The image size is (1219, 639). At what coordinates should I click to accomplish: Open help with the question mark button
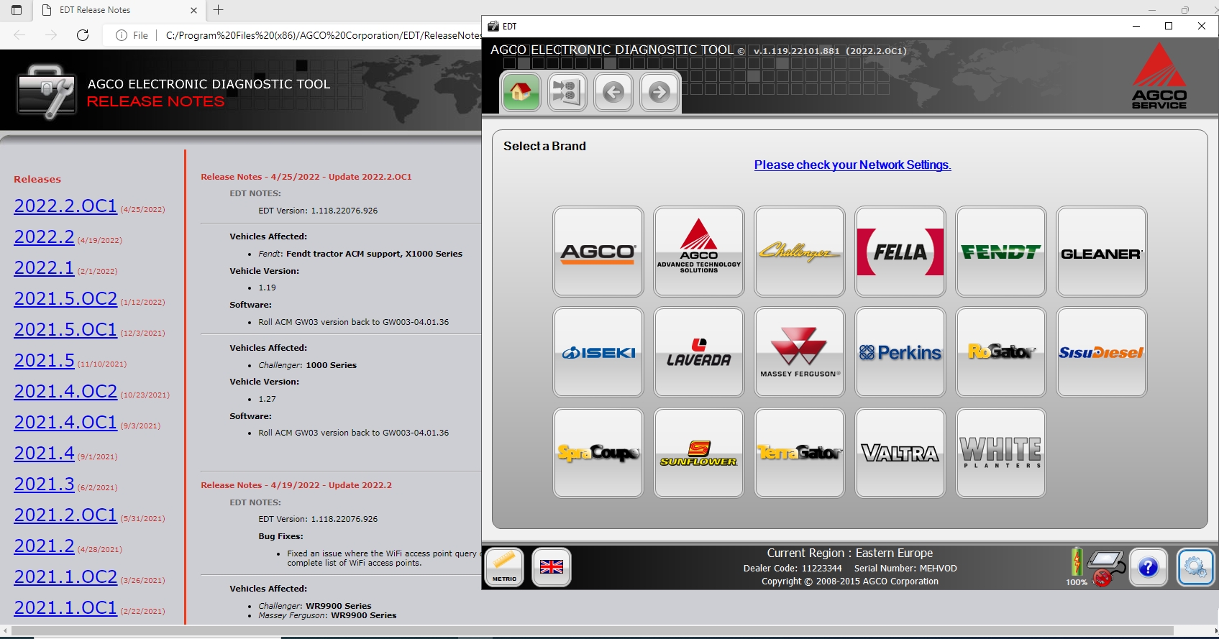[1149, 567]
